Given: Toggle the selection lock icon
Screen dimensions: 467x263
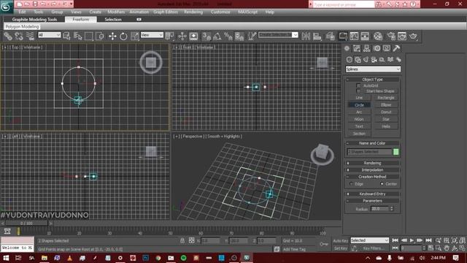Looking at the screenshot, I should coord(182,240).
